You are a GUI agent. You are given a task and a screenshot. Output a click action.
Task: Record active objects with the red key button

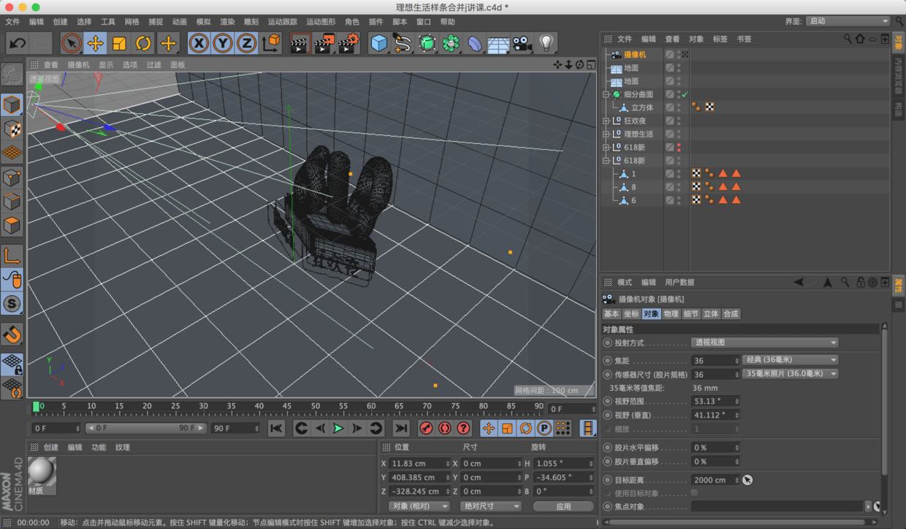tap(427, 428)
